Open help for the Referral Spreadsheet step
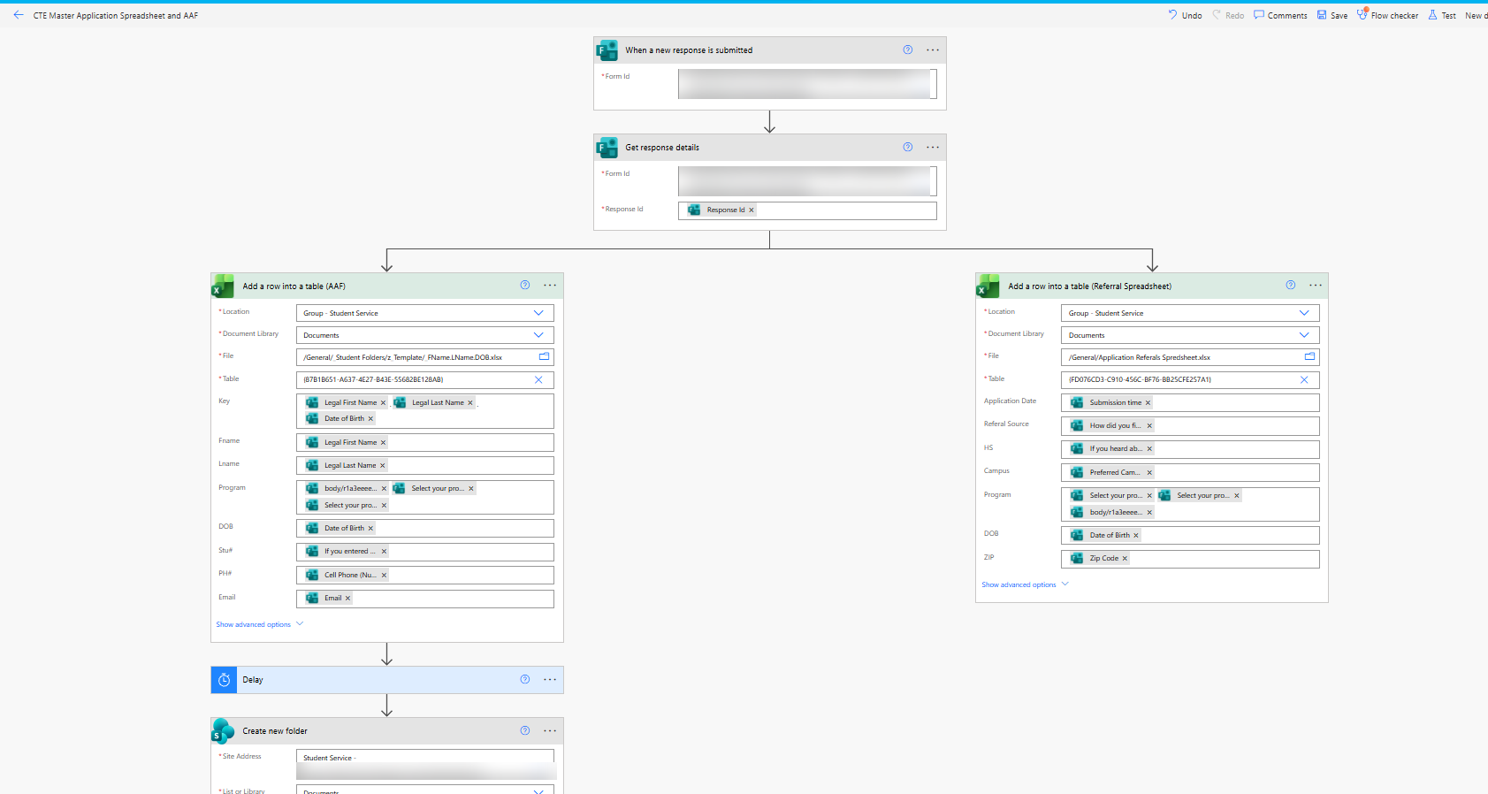The height and width of the screenshot is (794, 1488). click(x=1290, y=285)
